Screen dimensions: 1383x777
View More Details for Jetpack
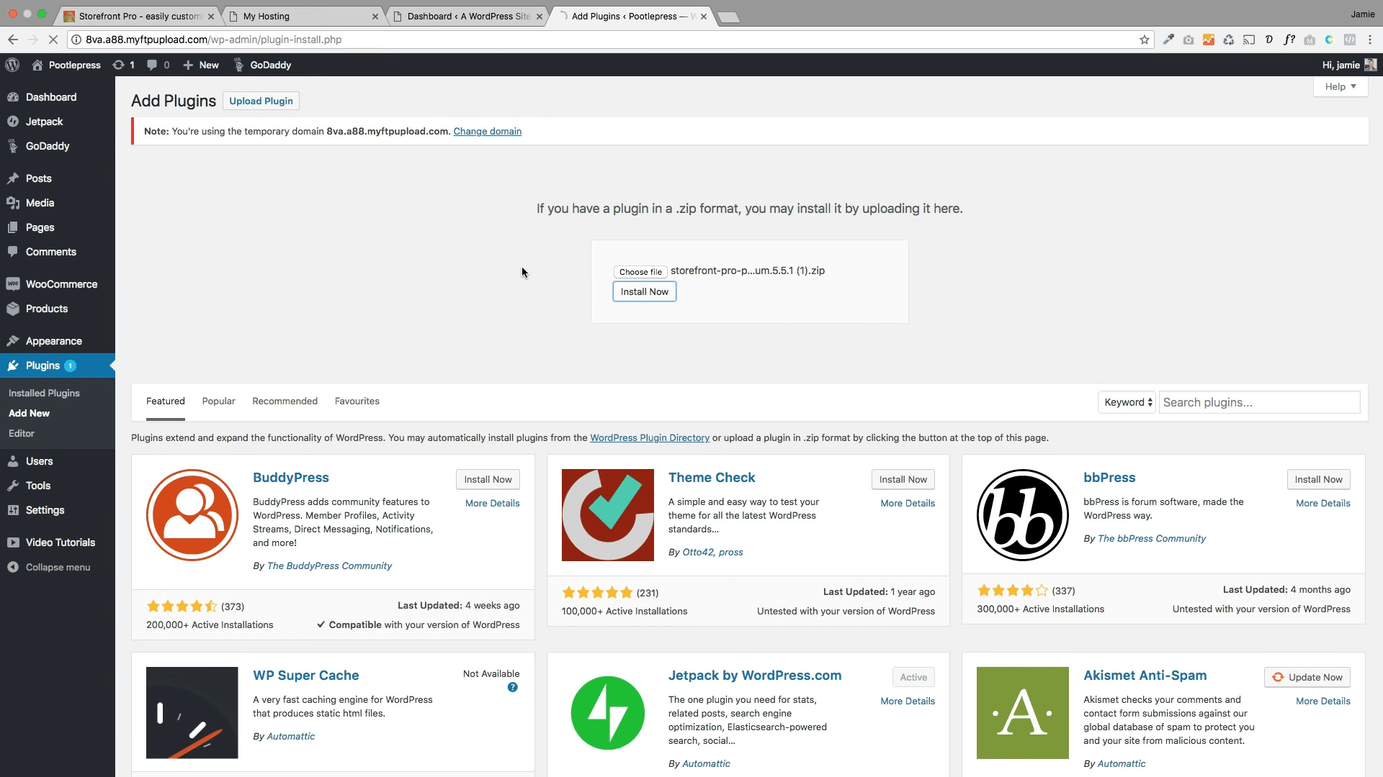pyautogui.click(x=908, y=701)
